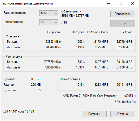The image size is (139, 121).
Task: Click the Перезапуск button
Action: [x=123, y=14]
